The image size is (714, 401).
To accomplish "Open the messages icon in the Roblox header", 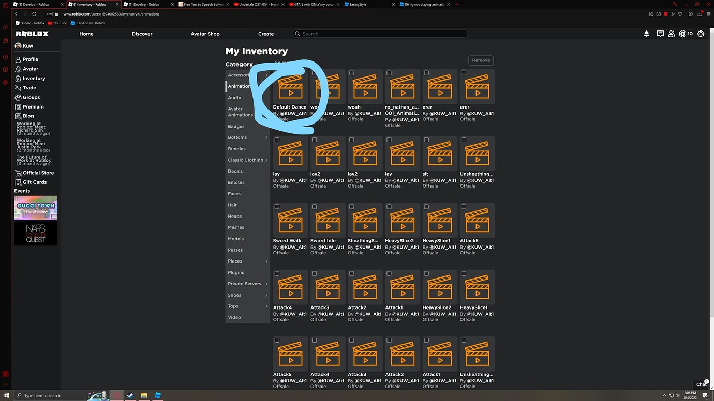I will click(x=660, y=34).
